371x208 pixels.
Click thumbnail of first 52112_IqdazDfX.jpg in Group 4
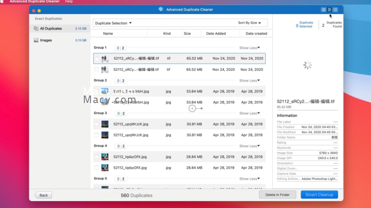click(x=105, y=157)
